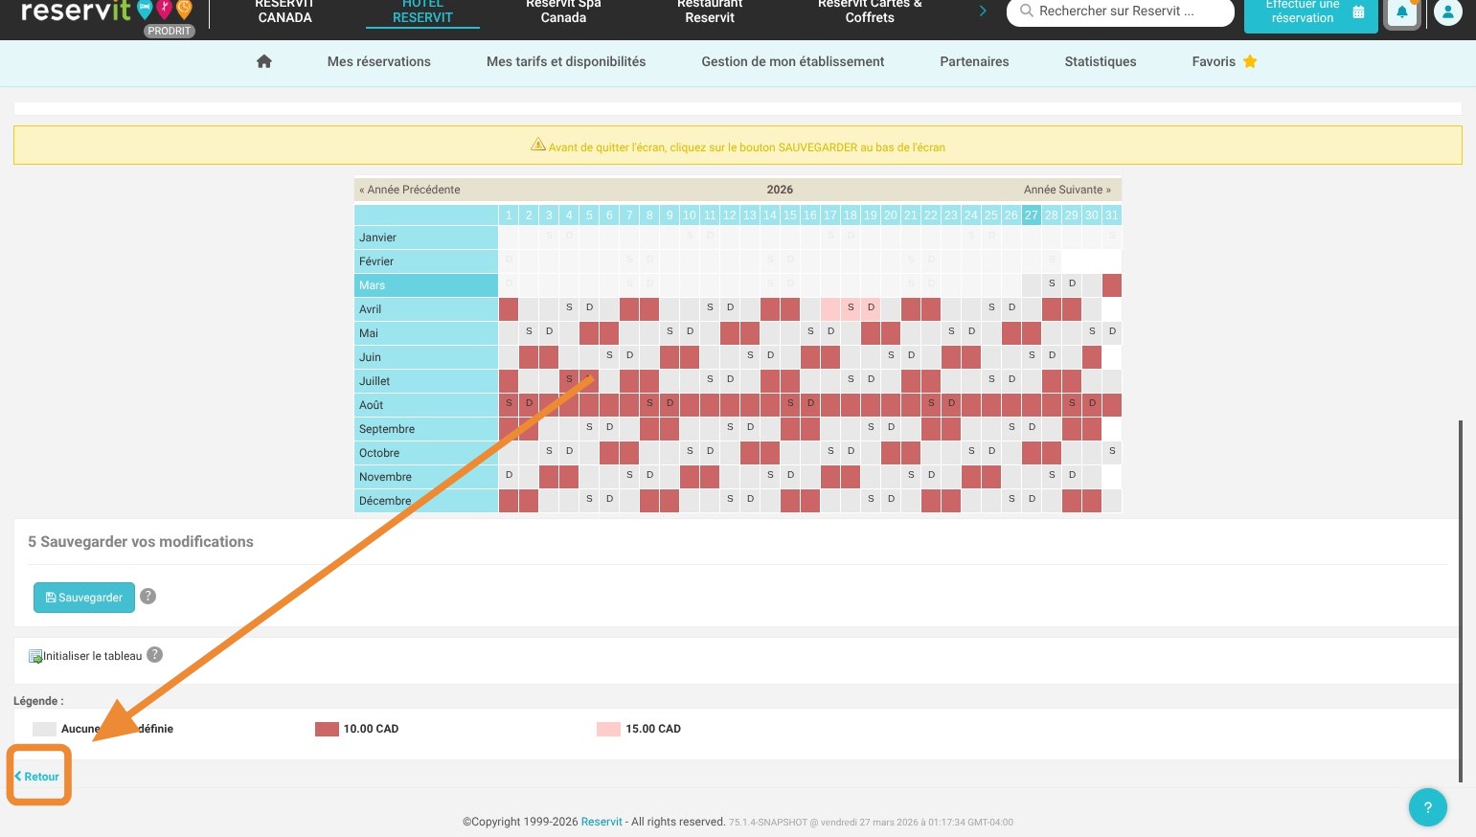Show more establishments with the right chevron
Viewport: 1476px width, 837px height.
[x=983, y=11]
